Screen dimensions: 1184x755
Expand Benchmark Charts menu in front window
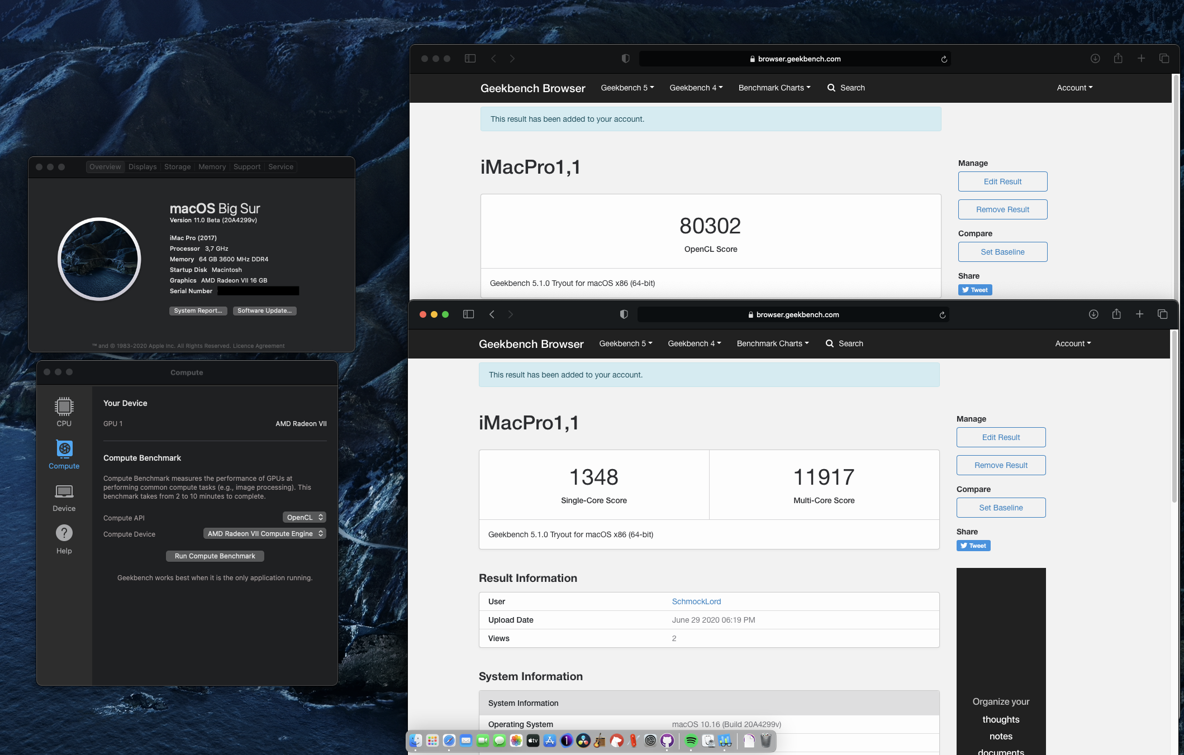coord(772,343)
